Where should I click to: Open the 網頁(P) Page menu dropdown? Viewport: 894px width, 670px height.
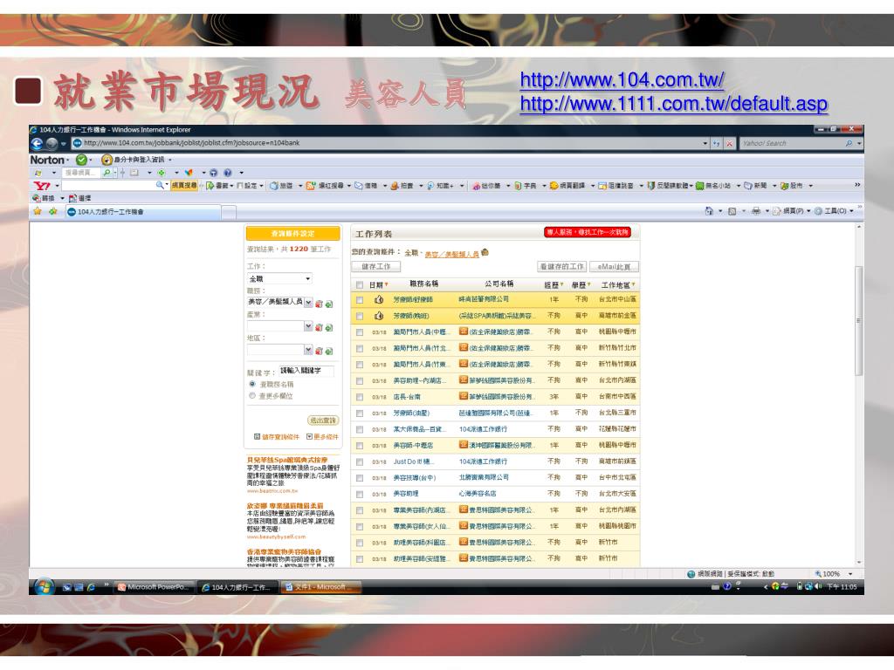tap(791, 211)
